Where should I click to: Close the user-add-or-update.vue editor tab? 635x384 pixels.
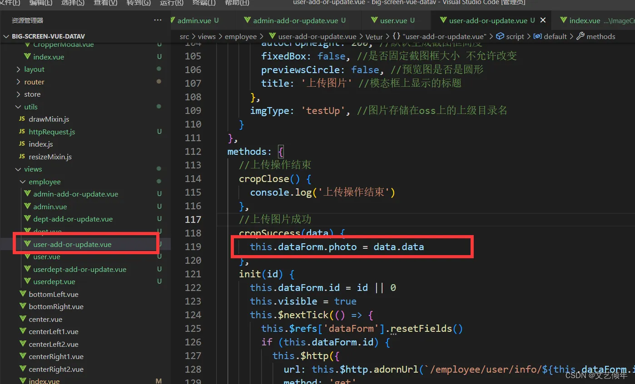(542, 20)
